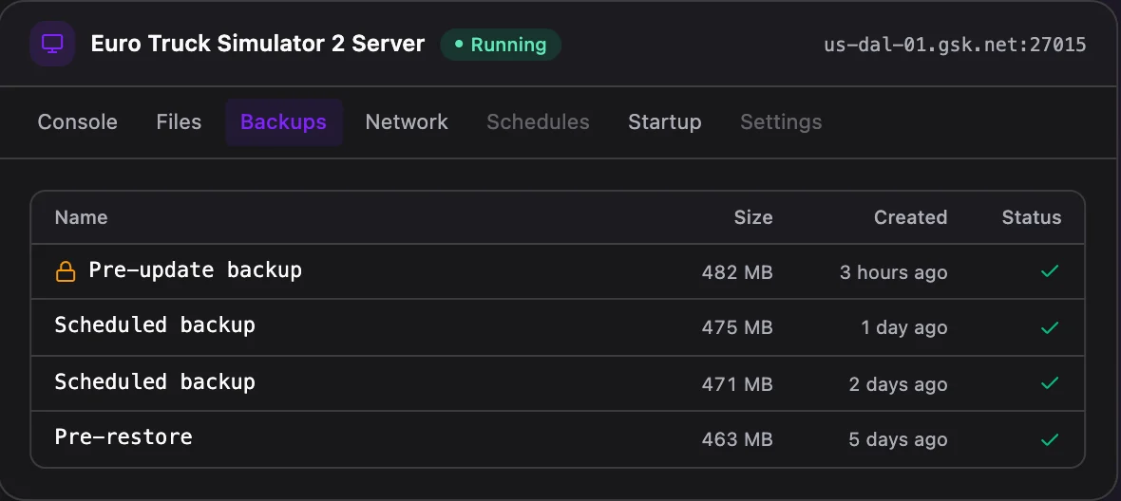Click the '1 day ago' created time
The width and height of the screenshot is (1121, 501).
904,328
